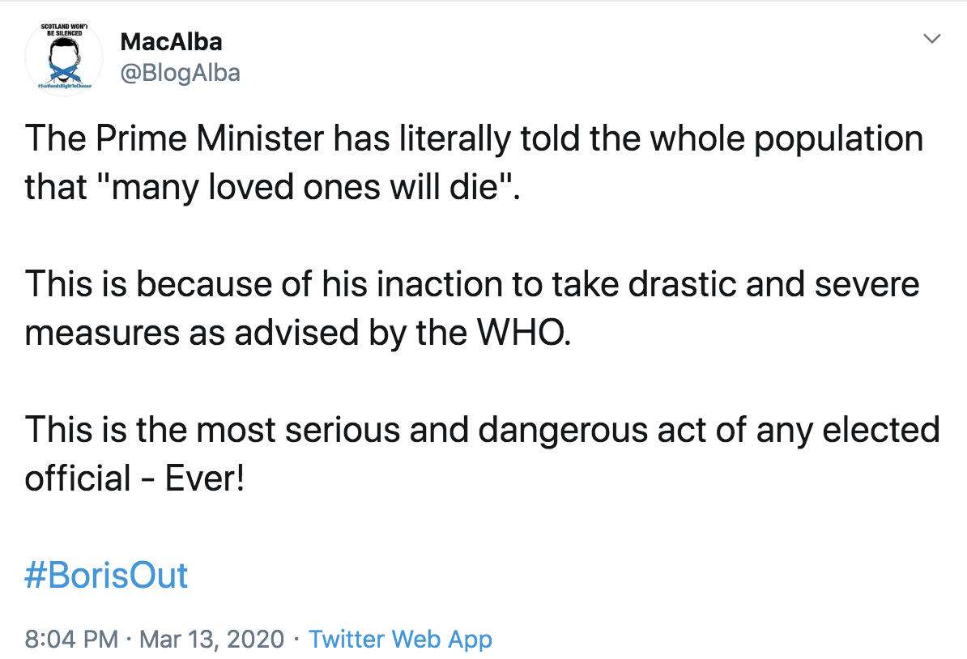Open the Twitter Web App source link

click(400, 639)
